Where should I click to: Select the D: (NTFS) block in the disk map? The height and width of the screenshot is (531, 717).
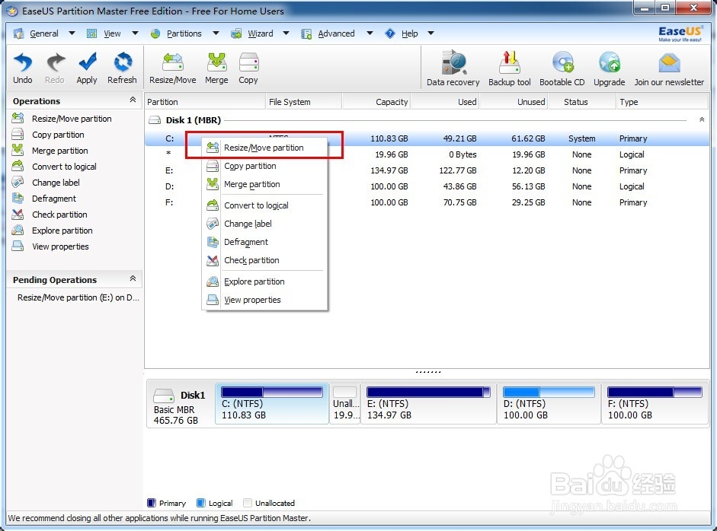pyautogui.click(x=549, y=404)
